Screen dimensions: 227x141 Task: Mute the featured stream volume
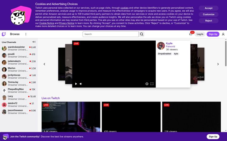(81, 84)
